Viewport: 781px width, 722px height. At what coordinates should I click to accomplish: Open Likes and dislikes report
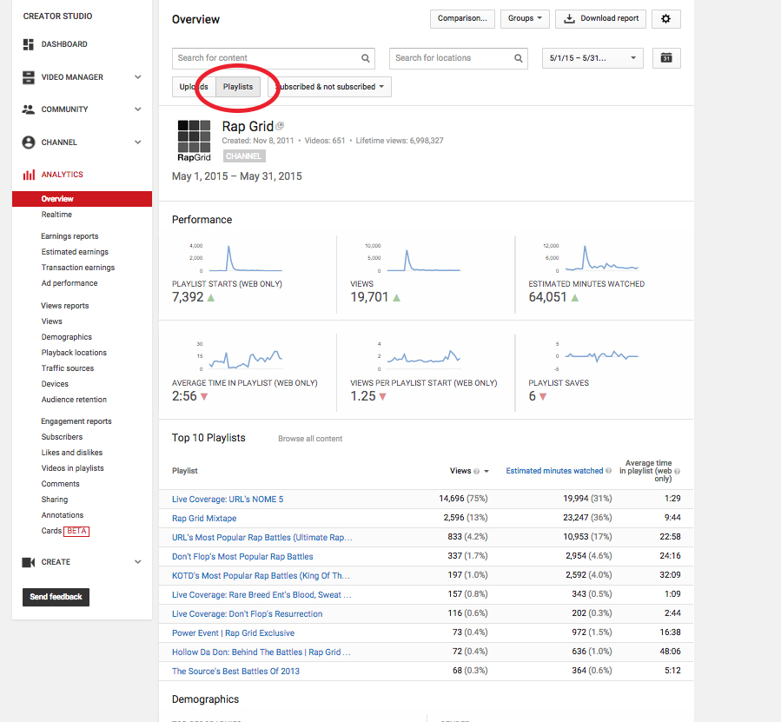click(x=72, y=453)
